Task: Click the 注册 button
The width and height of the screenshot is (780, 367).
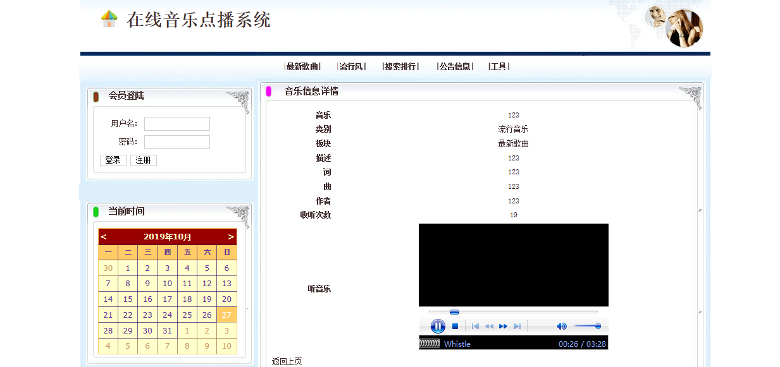Action: pos(144,160)
